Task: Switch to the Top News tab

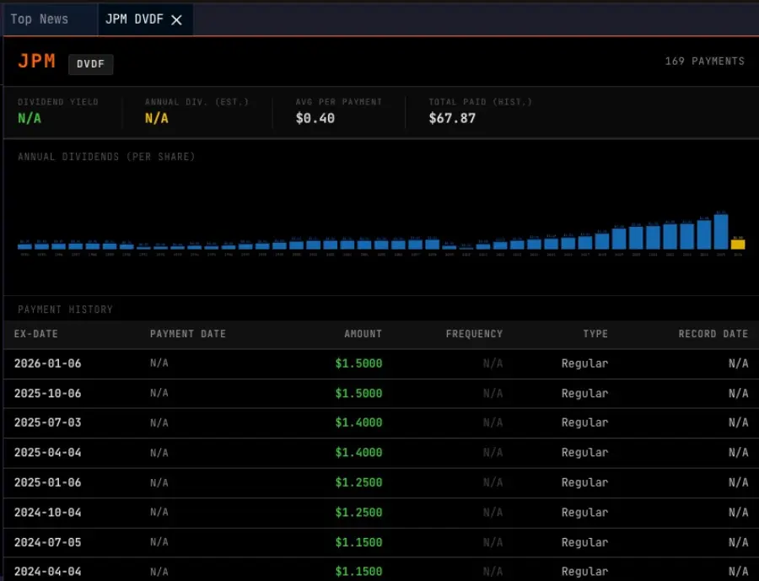Action: tap(40, 19)
